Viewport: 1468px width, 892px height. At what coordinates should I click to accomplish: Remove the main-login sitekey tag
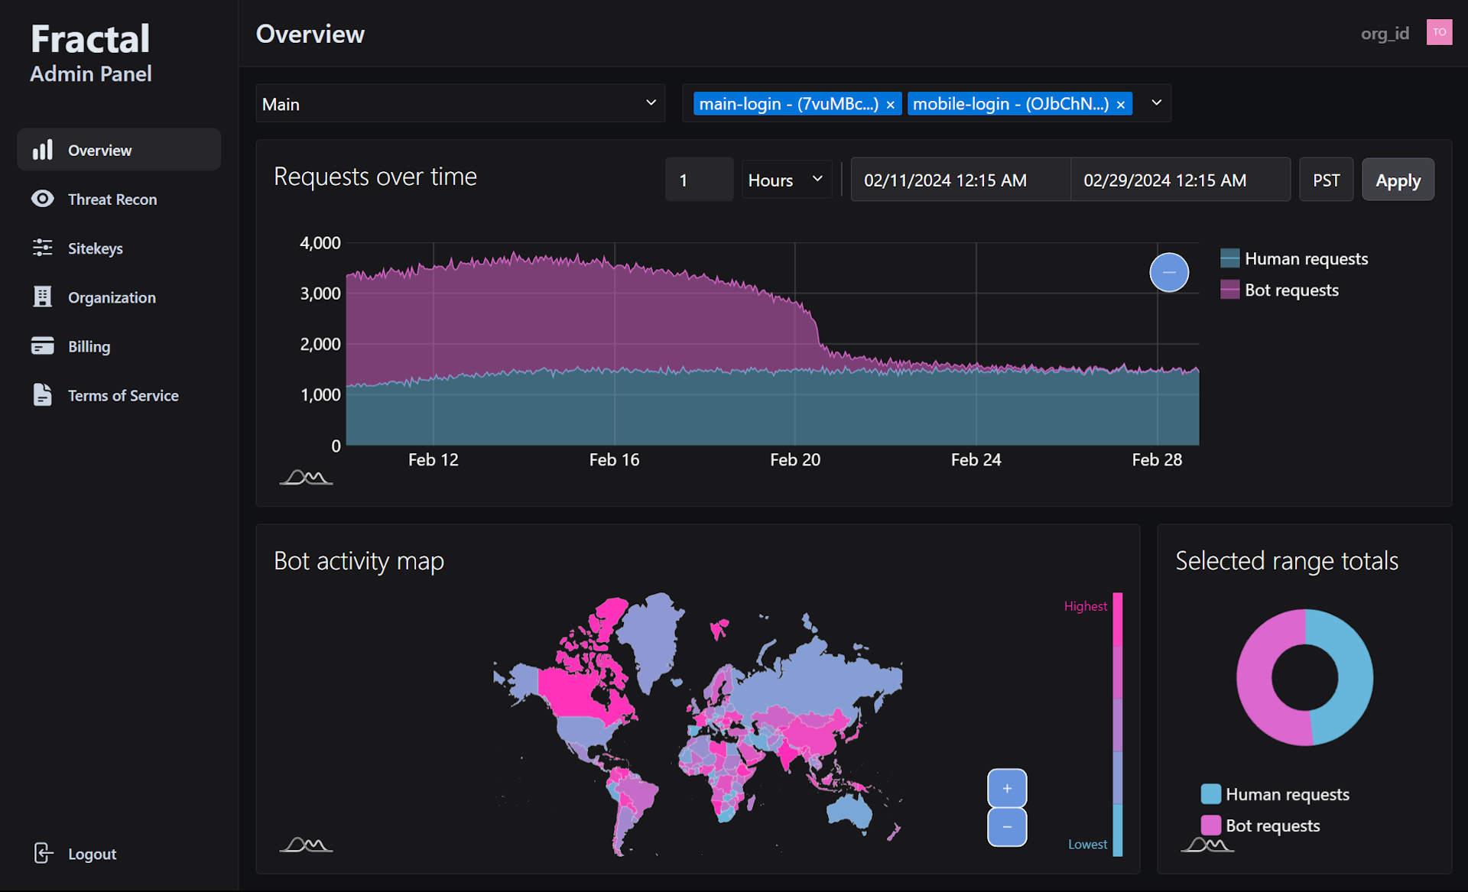pyautogui.click(x=890, y=105)
